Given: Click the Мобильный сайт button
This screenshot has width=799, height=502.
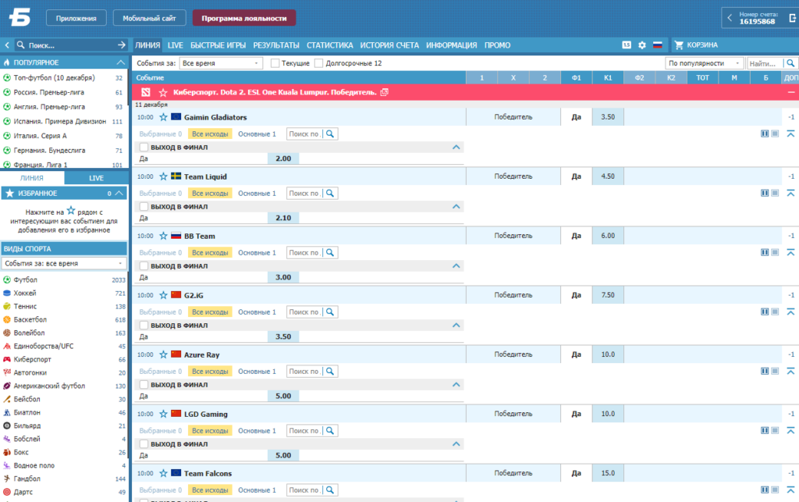Looking at the screenshot, I should point(149,18).
